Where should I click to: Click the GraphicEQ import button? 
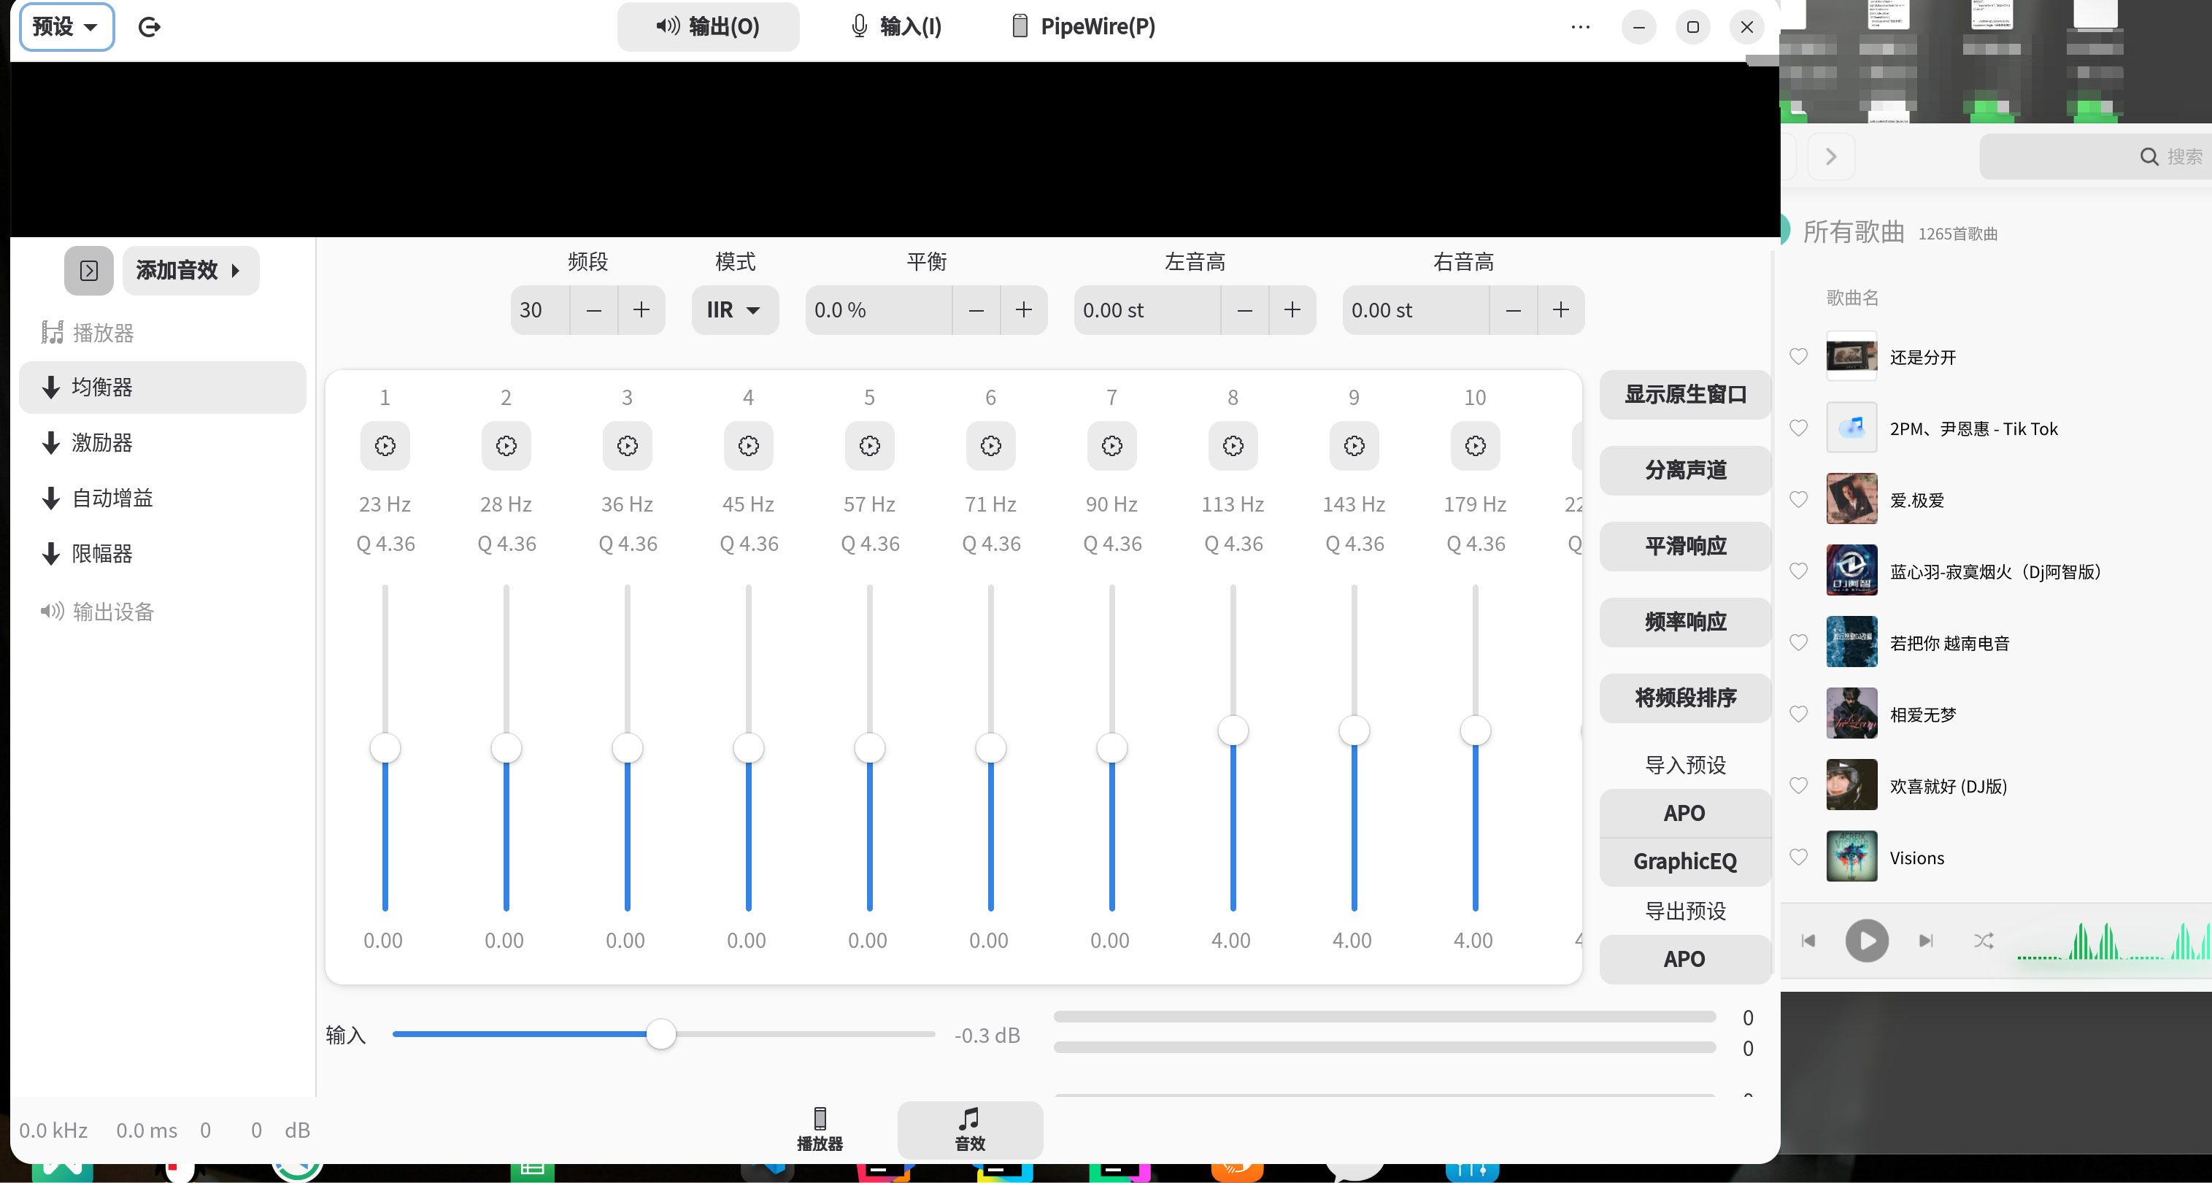(x=1685, y=861)
